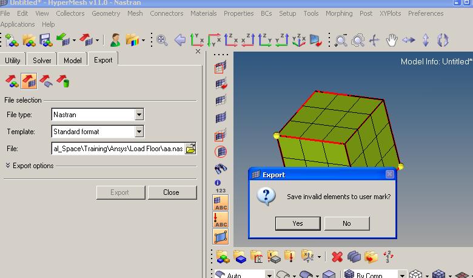473x278 pixels.
Task: Click the mesh icon with red arrow
Action: [x=221, y=84]
